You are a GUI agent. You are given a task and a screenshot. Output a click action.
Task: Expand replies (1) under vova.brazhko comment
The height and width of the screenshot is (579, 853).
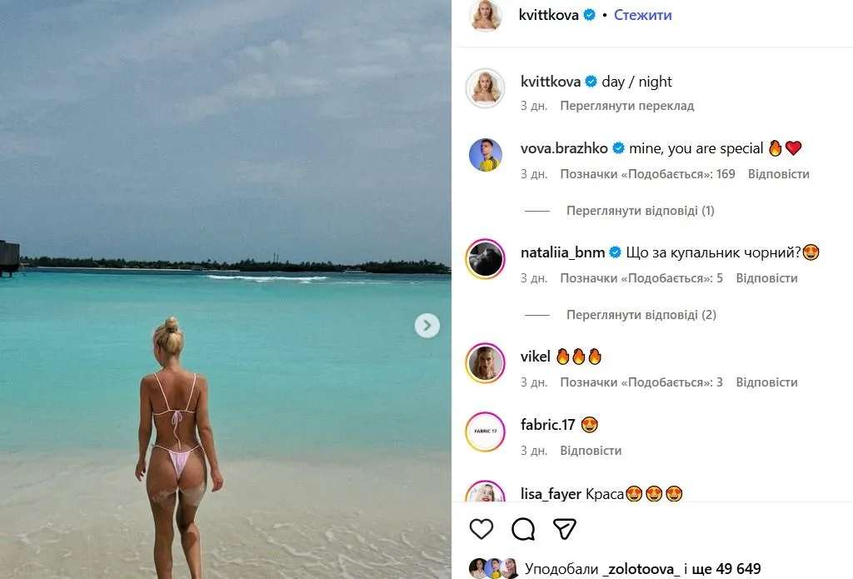tap(641, 211)
